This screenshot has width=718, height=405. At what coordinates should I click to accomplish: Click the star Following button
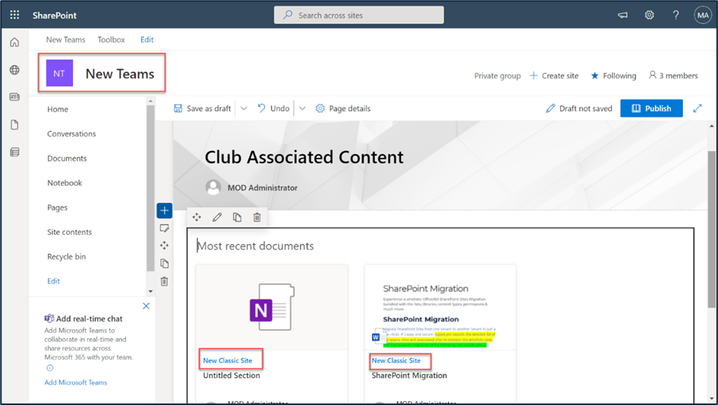point(613,76)
